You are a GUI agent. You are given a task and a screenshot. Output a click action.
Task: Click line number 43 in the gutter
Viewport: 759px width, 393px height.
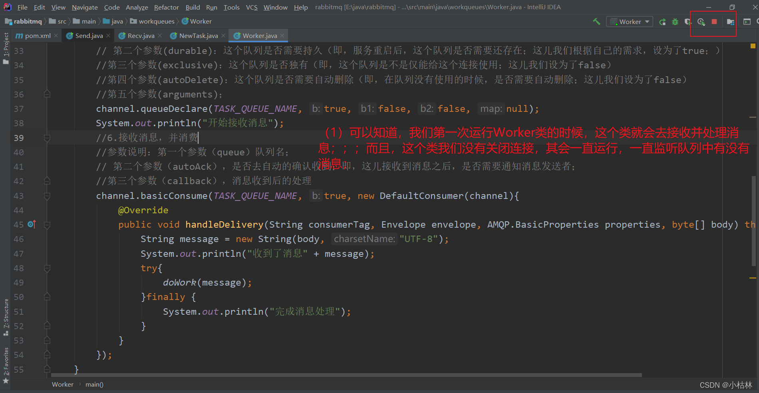point(19,196)
